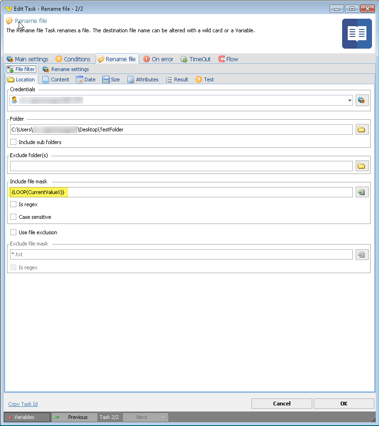Enable Case sensitive option
Screen dimensions: 379x426
(14, 217)
